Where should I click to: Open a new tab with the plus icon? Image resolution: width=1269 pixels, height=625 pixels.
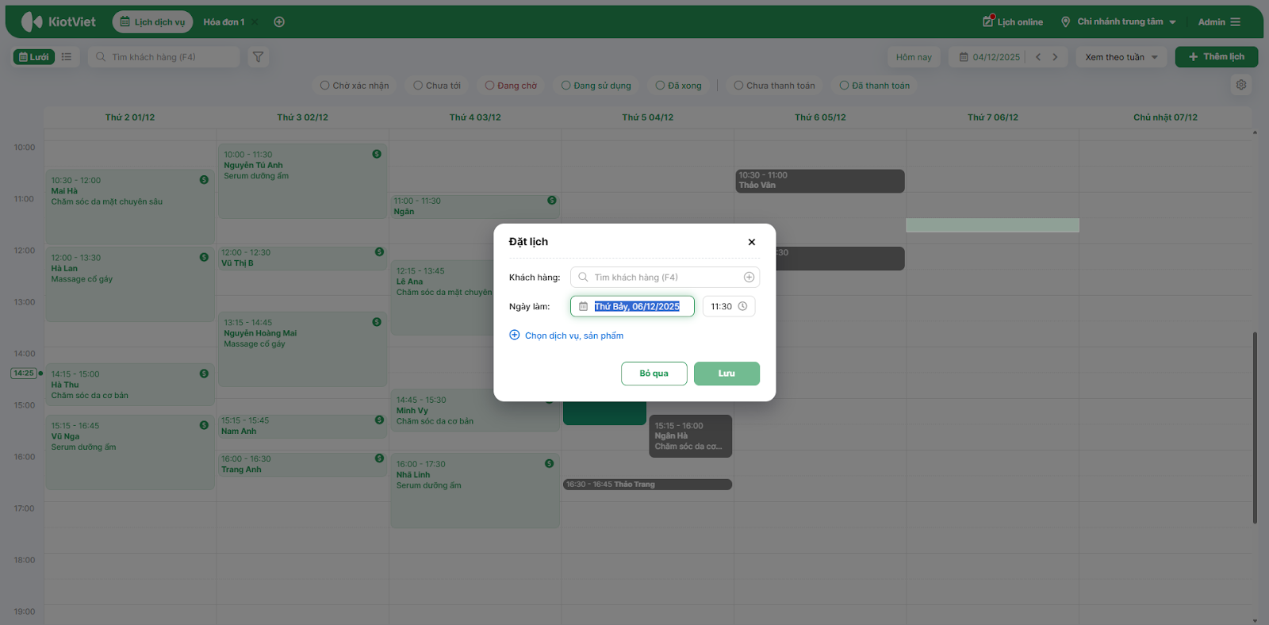pyautogui.click(x=279, y=22)
